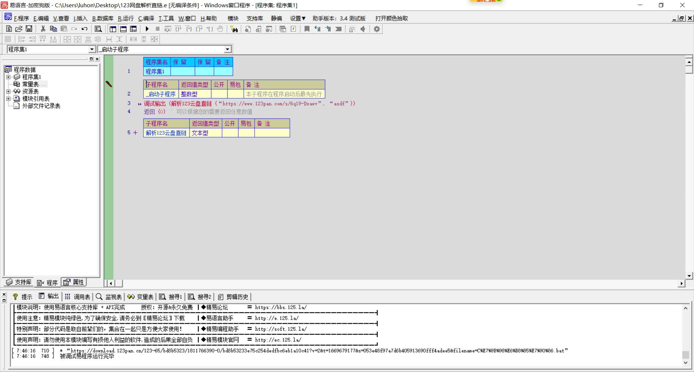Switch to the 支持库 bottom-left tab
694x372 pixels.
pyautogui.click(x=19, y=282)
